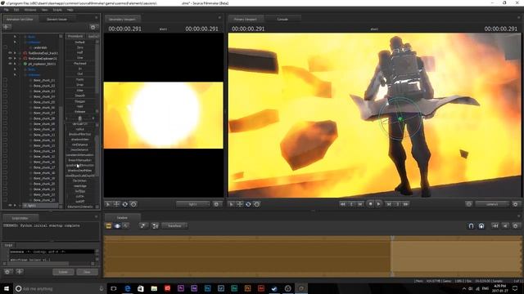Image resolution: width=524 pixels, height=294 pixels.
Task: Open the camera1 dropdown
Action: point(492,204)
